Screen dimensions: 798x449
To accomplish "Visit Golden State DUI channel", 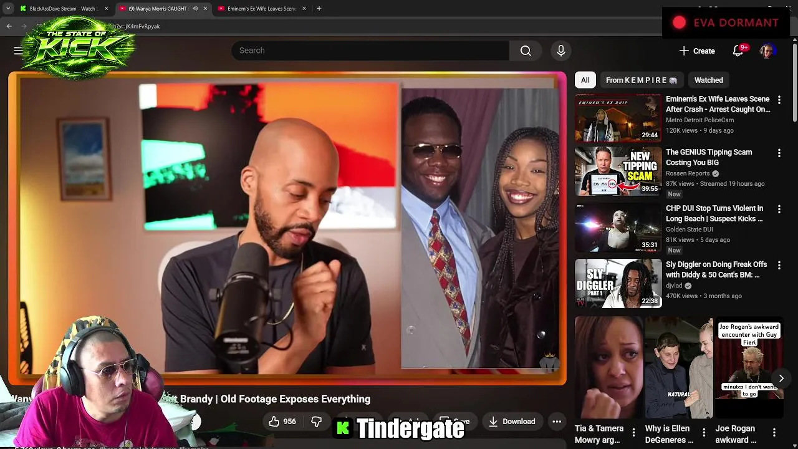I will tap(690, 229).
